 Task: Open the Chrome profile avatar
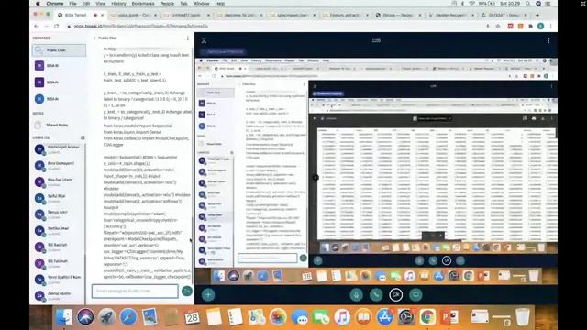click(540, 27)
